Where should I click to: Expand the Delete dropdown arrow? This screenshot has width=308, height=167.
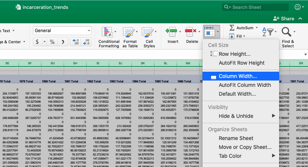click(199, 31)
